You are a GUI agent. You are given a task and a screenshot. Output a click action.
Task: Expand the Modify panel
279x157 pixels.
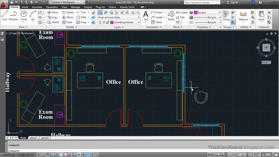pyautogui.click(x=71, y=27)
